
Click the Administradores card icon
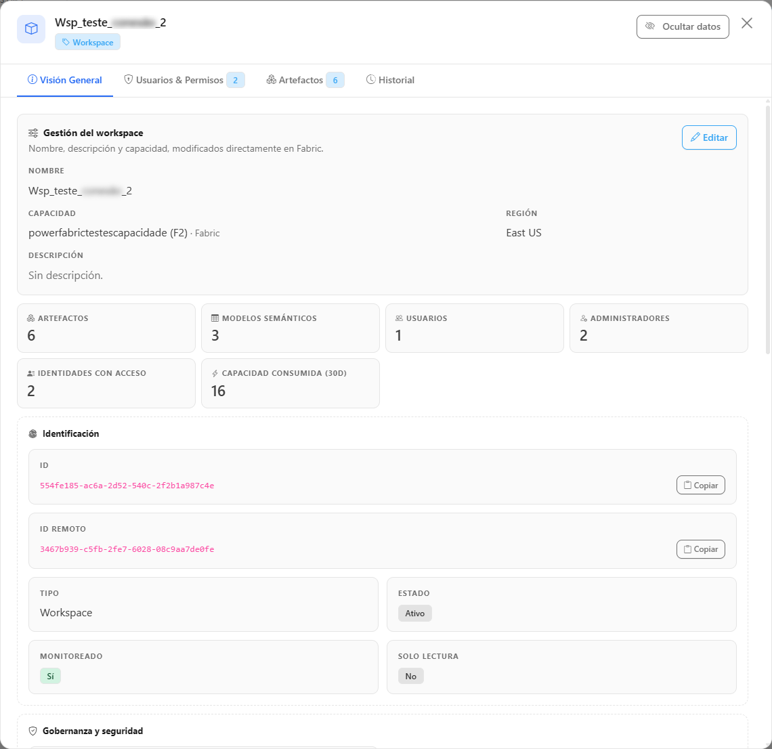pos(584,318)
